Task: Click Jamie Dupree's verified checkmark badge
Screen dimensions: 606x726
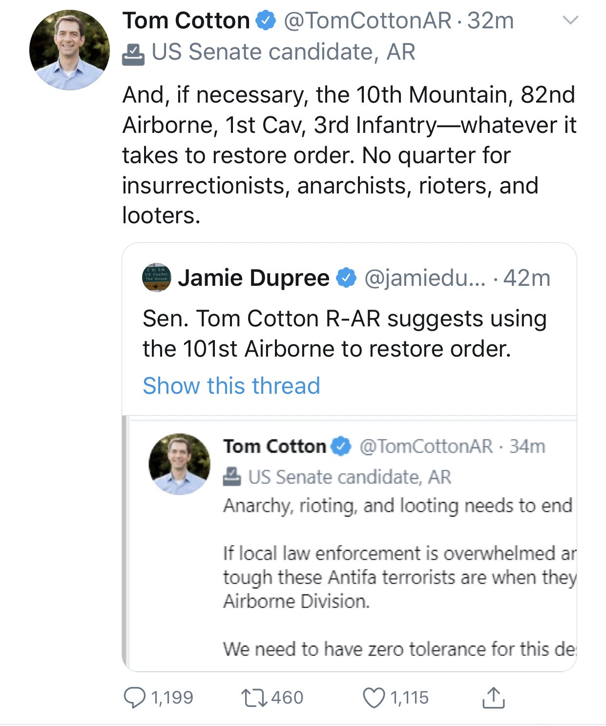Action: 347,278
